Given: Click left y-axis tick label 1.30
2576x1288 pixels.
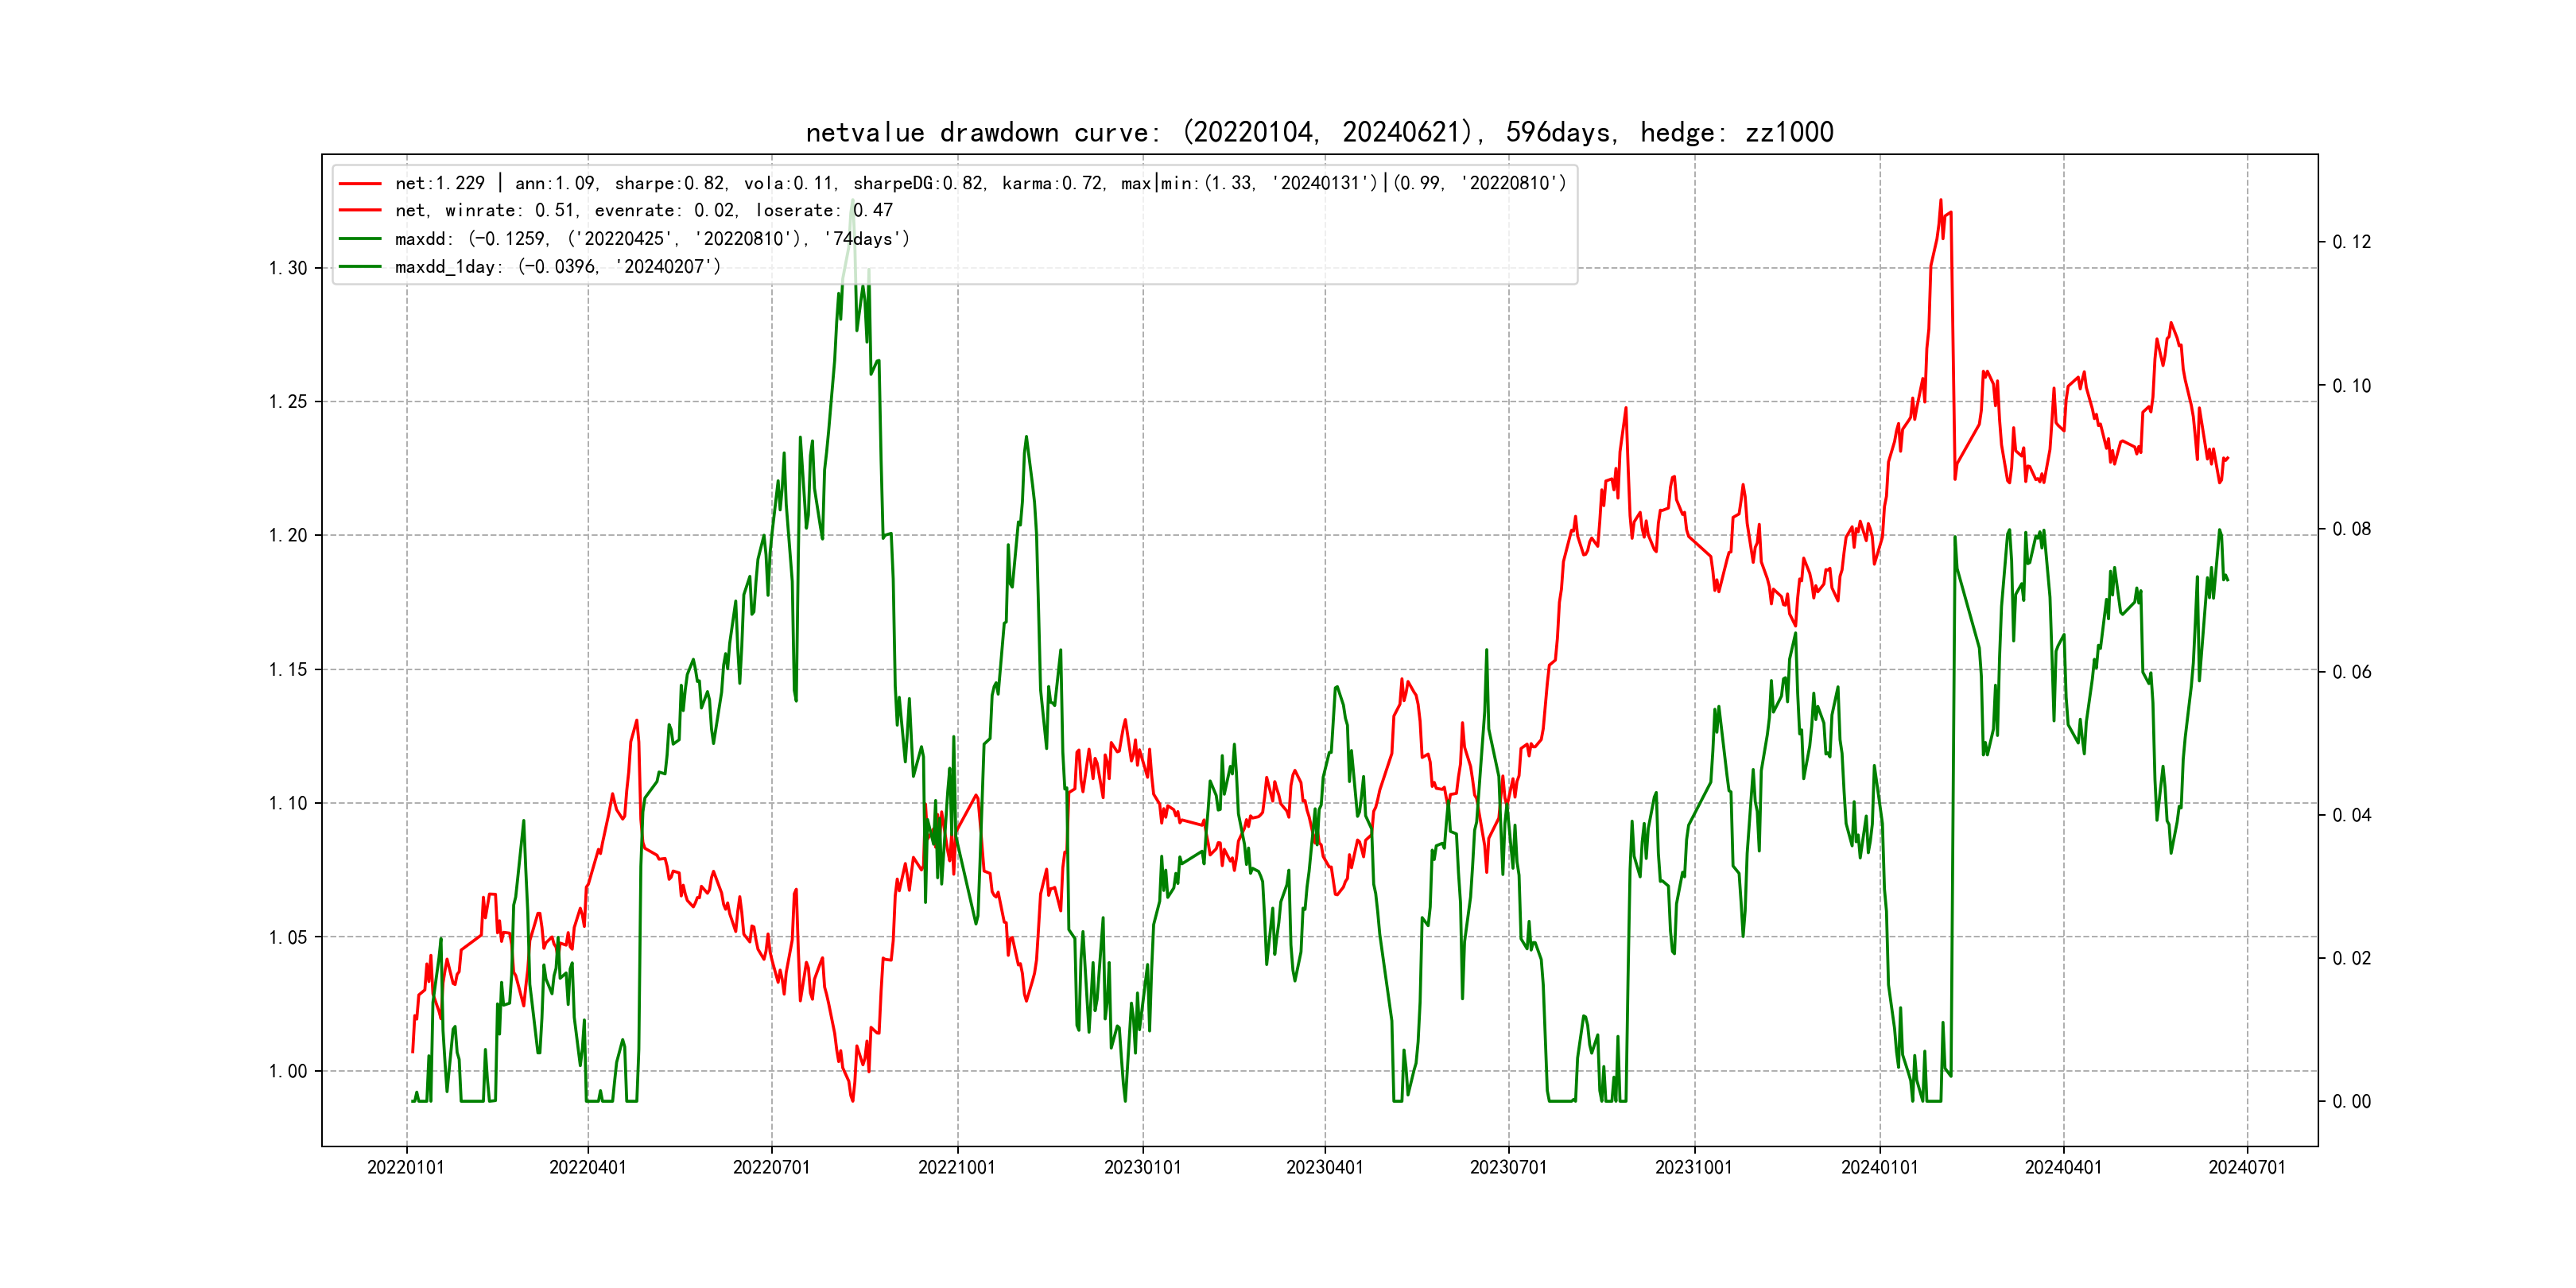Looking at the screenshot, I should pyautogui.click(x=288, y=268).
